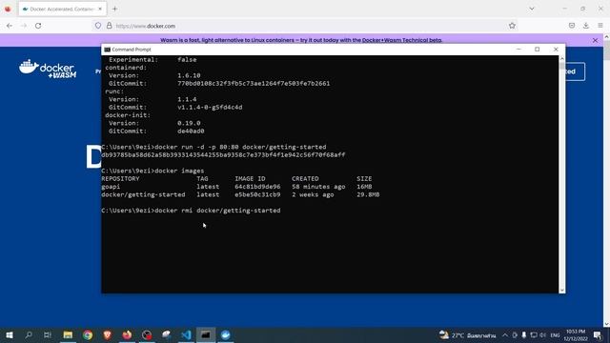Click the 'docker images' command text
The height and width of the screenshot is (343, 610).
click(179, 171)
